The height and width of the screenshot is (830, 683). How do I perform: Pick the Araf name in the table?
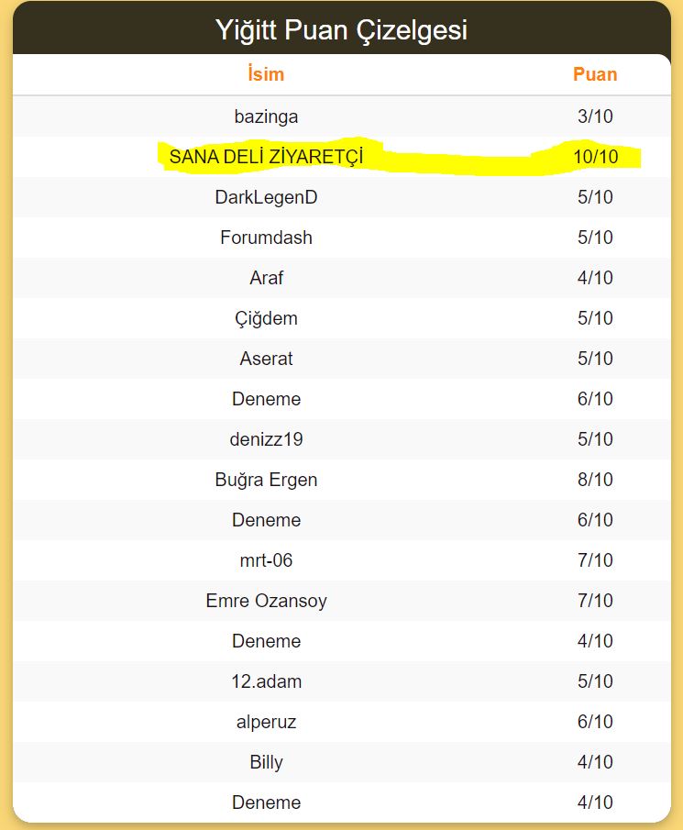click(266, 278)
